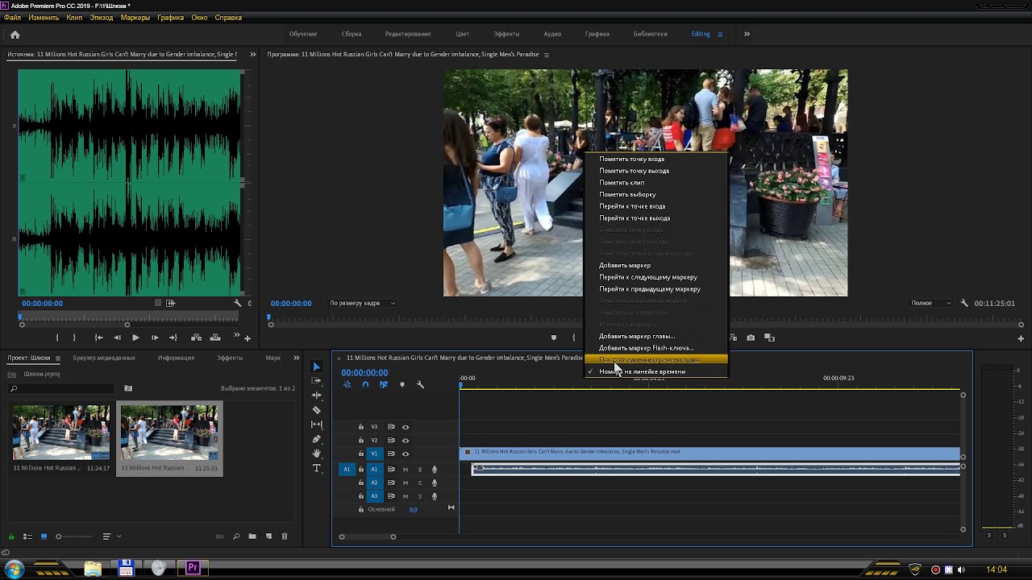Open source monitor settings wrench
This screenshot has width=1032, height=580.
(x=238, y=303)
